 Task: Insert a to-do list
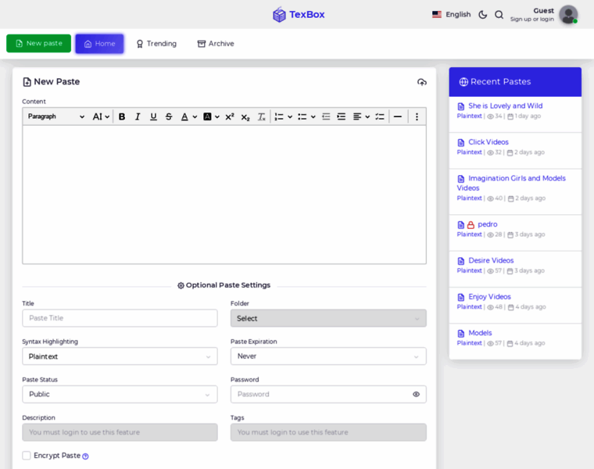click(x=380, y=116)
